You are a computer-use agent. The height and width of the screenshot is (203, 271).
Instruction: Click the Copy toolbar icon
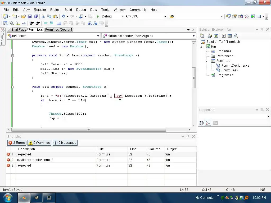point(49,16)
